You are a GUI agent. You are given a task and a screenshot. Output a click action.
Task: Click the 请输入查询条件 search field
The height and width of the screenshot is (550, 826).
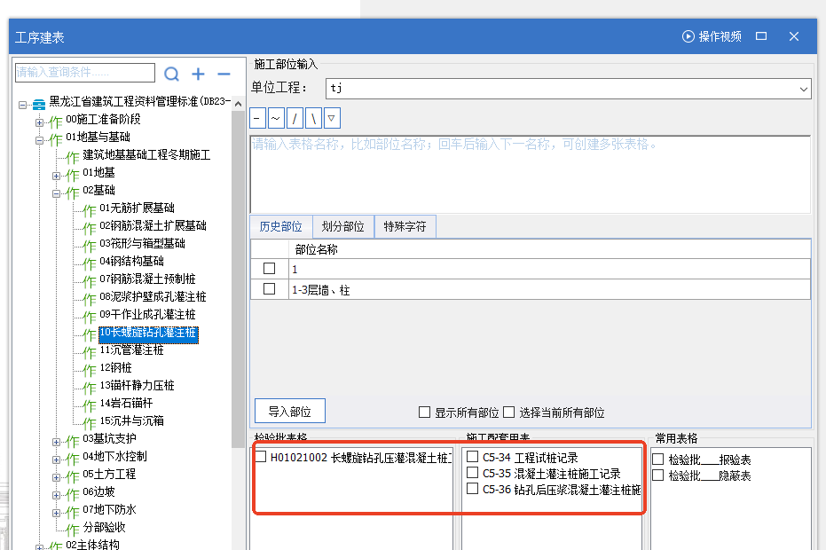click(x=85, y=73)
